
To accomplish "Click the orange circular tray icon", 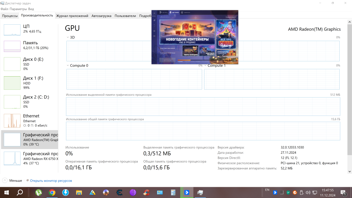I will point(295,193).
